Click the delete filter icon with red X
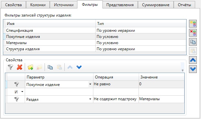The height and width of the screenshot is (119, 201). coord(193,33)
